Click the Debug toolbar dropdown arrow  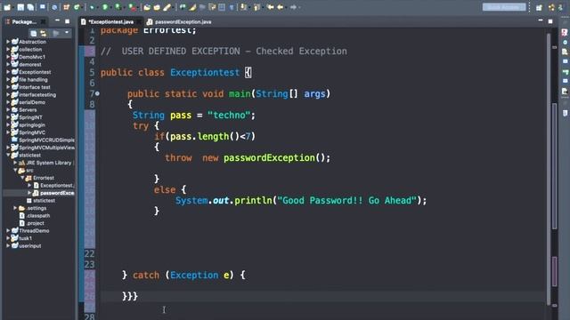98,7
